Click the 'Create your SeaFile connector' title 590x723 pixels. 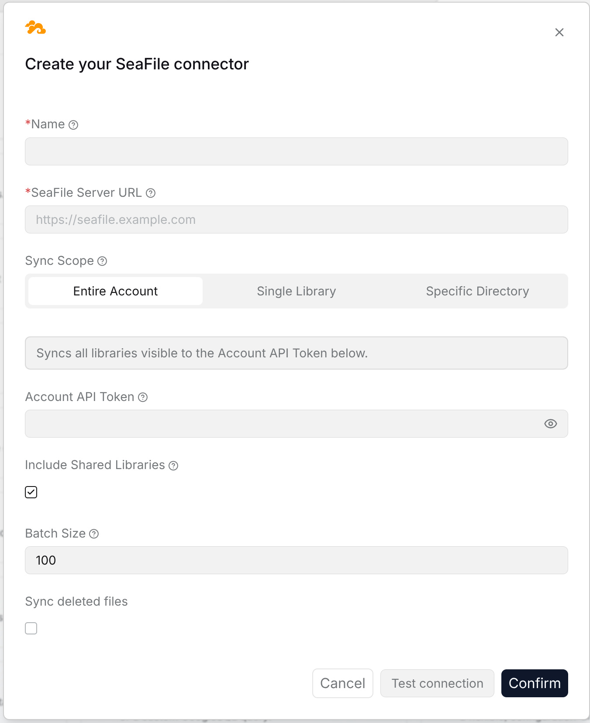click(137, 64)
